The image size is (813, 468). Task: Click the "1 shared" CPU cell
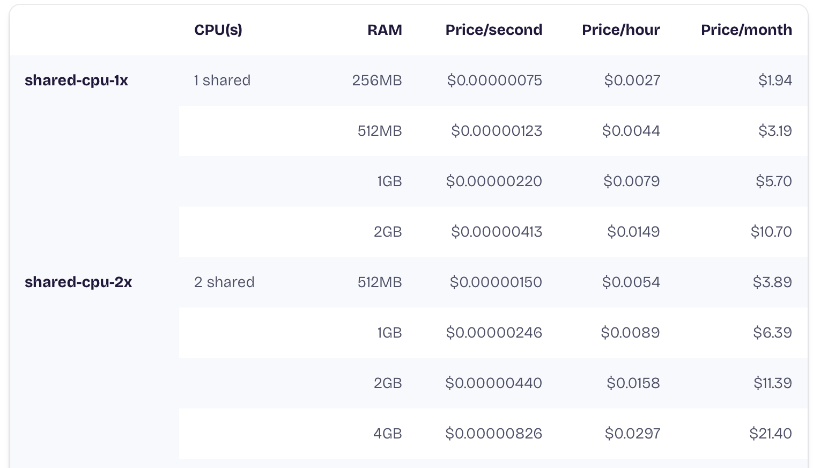coord(222,81)
